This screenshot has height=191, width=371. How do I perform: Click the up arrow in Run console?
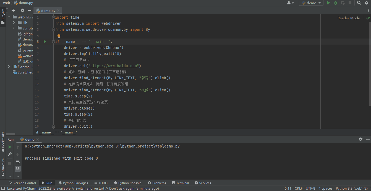(x=18, y=147)
